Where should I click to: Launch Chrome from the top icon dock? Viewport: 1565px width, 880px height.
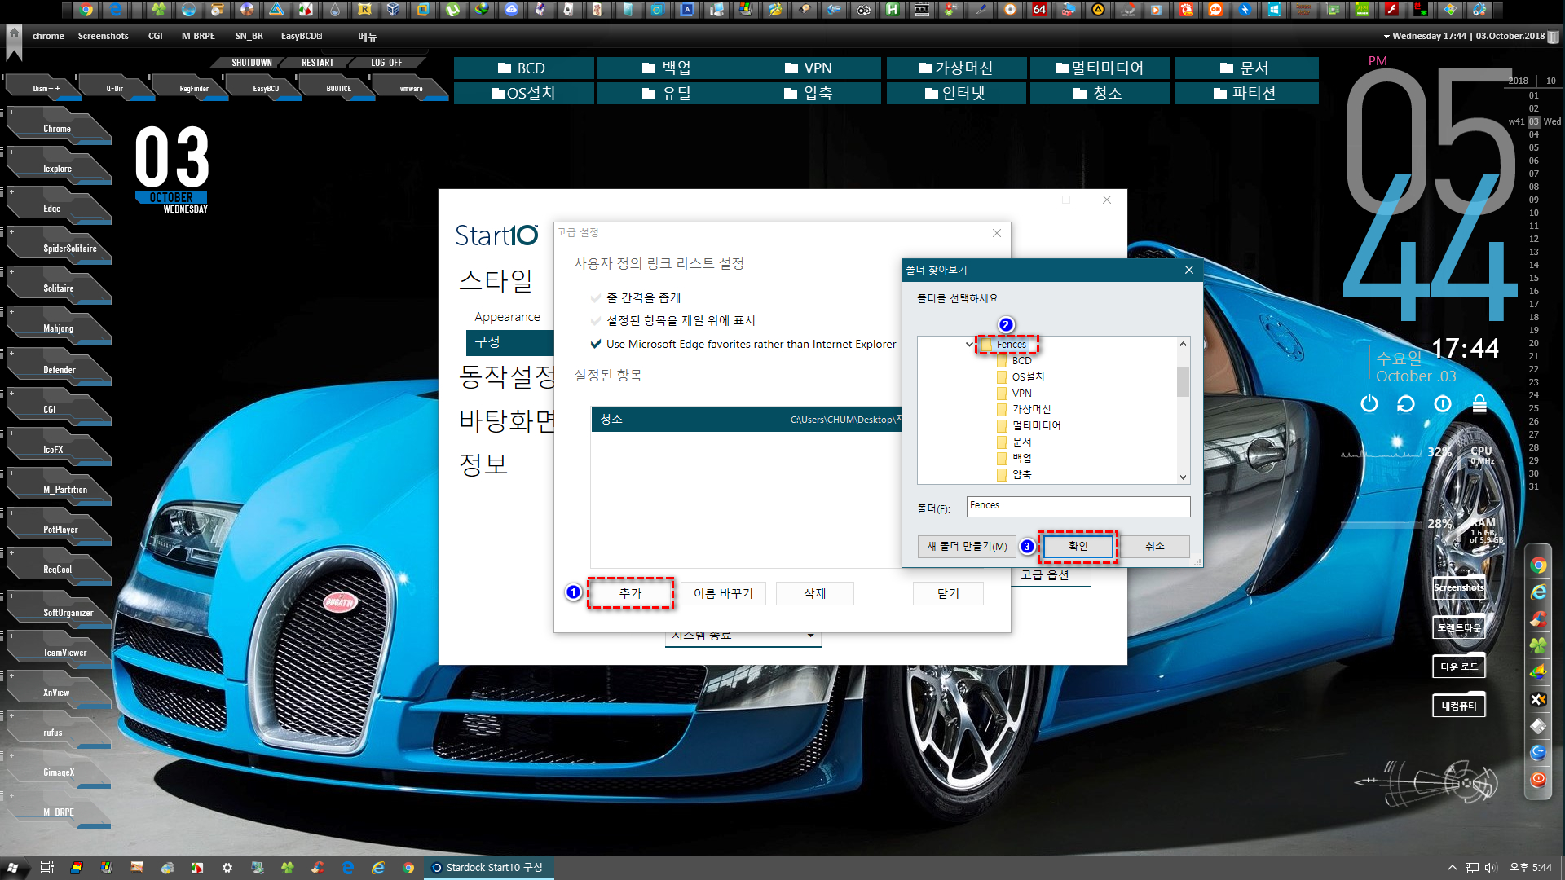(x=86, y=10)
